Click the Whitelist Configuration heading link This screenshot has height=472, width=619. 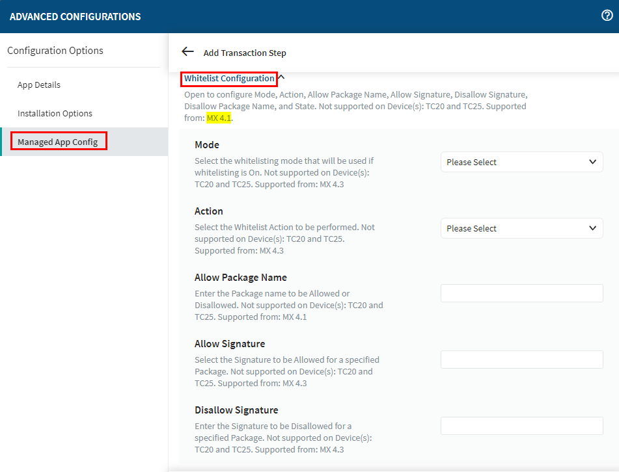click(x=229, y=79)
